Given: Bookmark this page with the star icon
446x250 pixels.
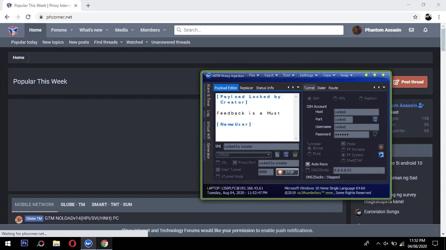Looking at the screenshot, I should [x=415, y=17].
